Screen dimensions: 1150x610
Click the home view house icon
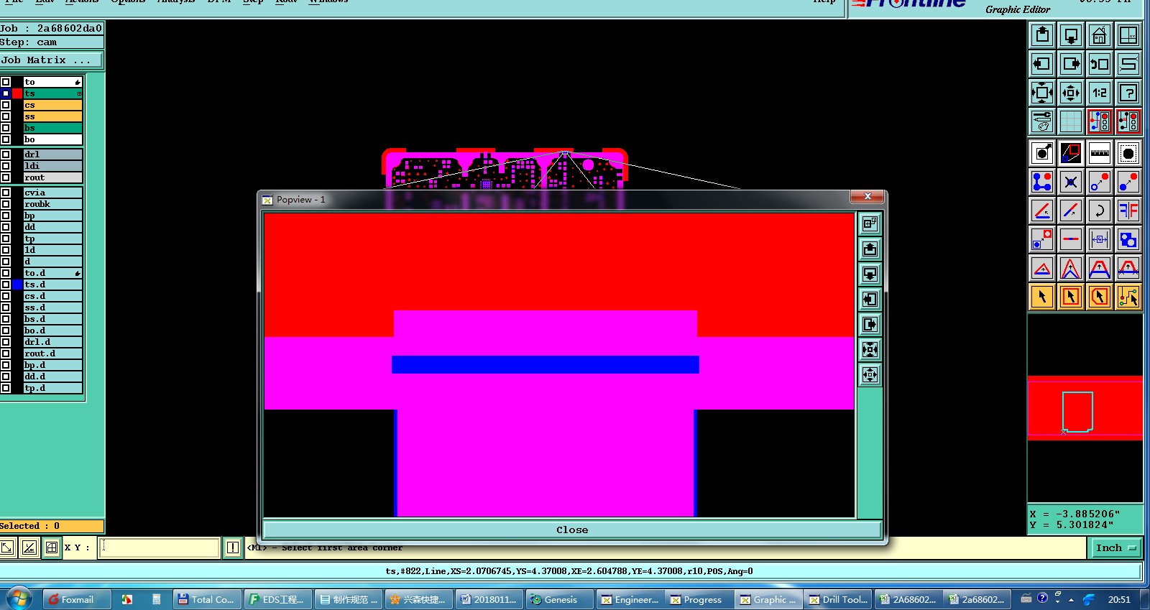1100,35
